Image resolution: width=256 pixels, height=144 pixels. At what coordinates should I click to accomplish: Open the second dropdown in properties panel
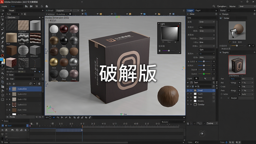[207, 31]
